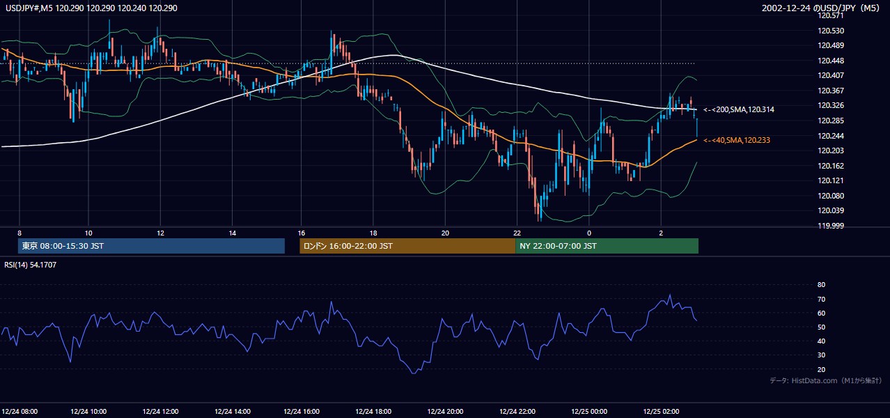The height and width of the screenshot is (418, 890).
Task: Click the 12/24 12:00 bottom time label
Action: (x=160, y=412)
